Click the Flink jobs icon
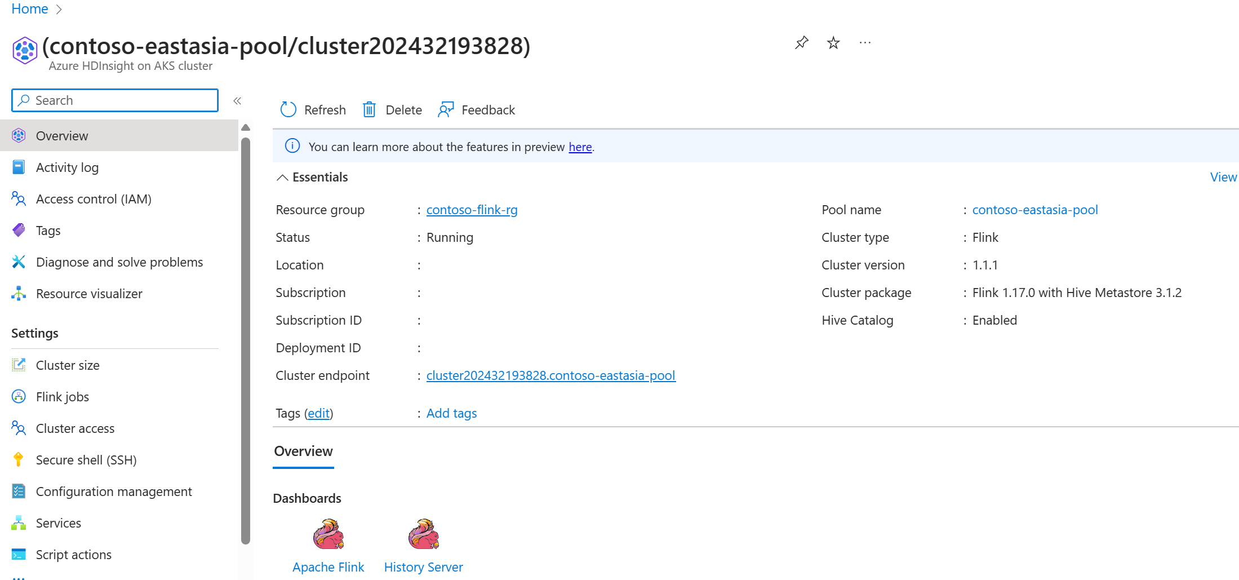This screenshot has height=580, width=1239. coord(19,396)
